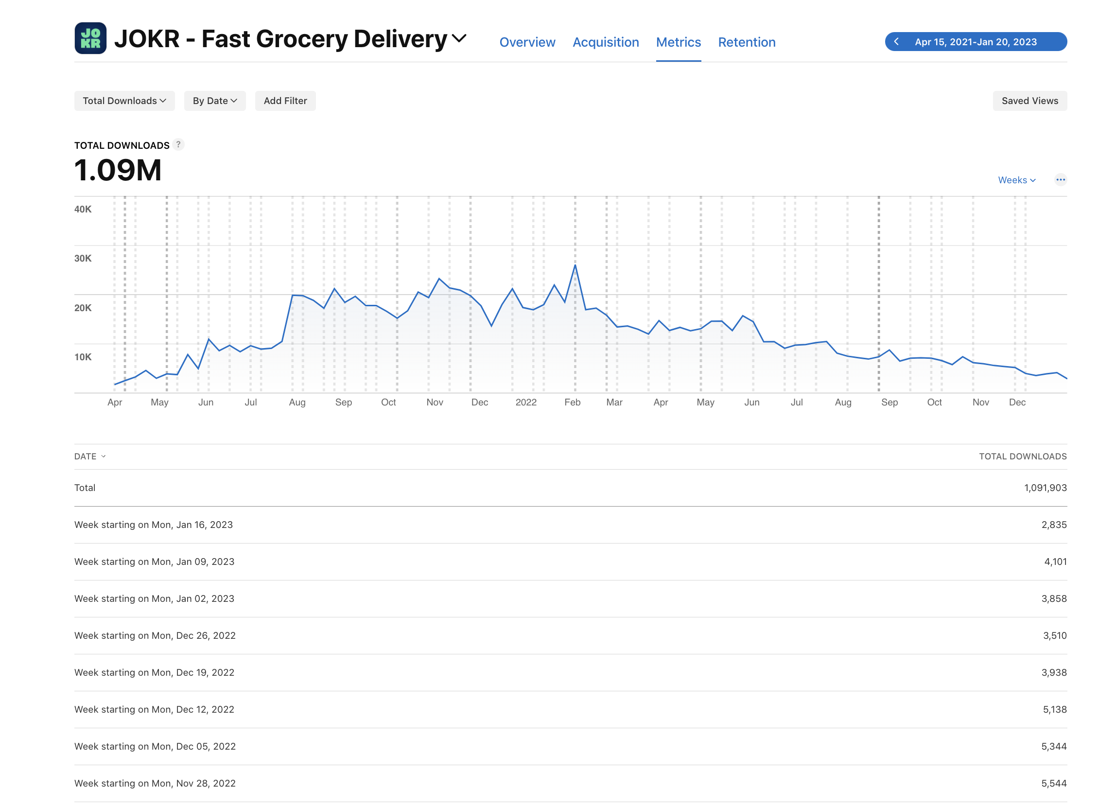Switch to the Overview tab
Viewport: 1116px width, 807px height.
coord(527,42)
